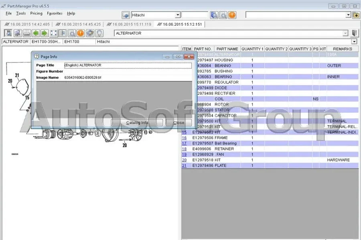Click the pick list icon in page toolbar

point(8,33)
